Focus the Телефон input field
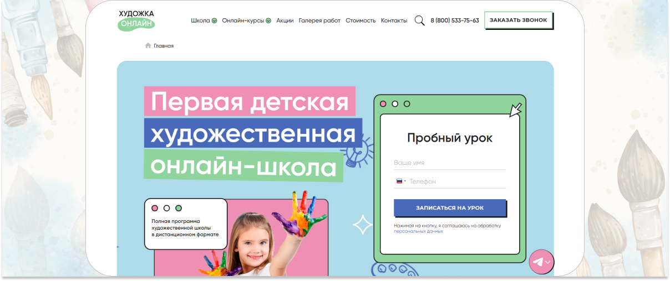670x281 pixels. pyautogui.click(x=456, y=181)
